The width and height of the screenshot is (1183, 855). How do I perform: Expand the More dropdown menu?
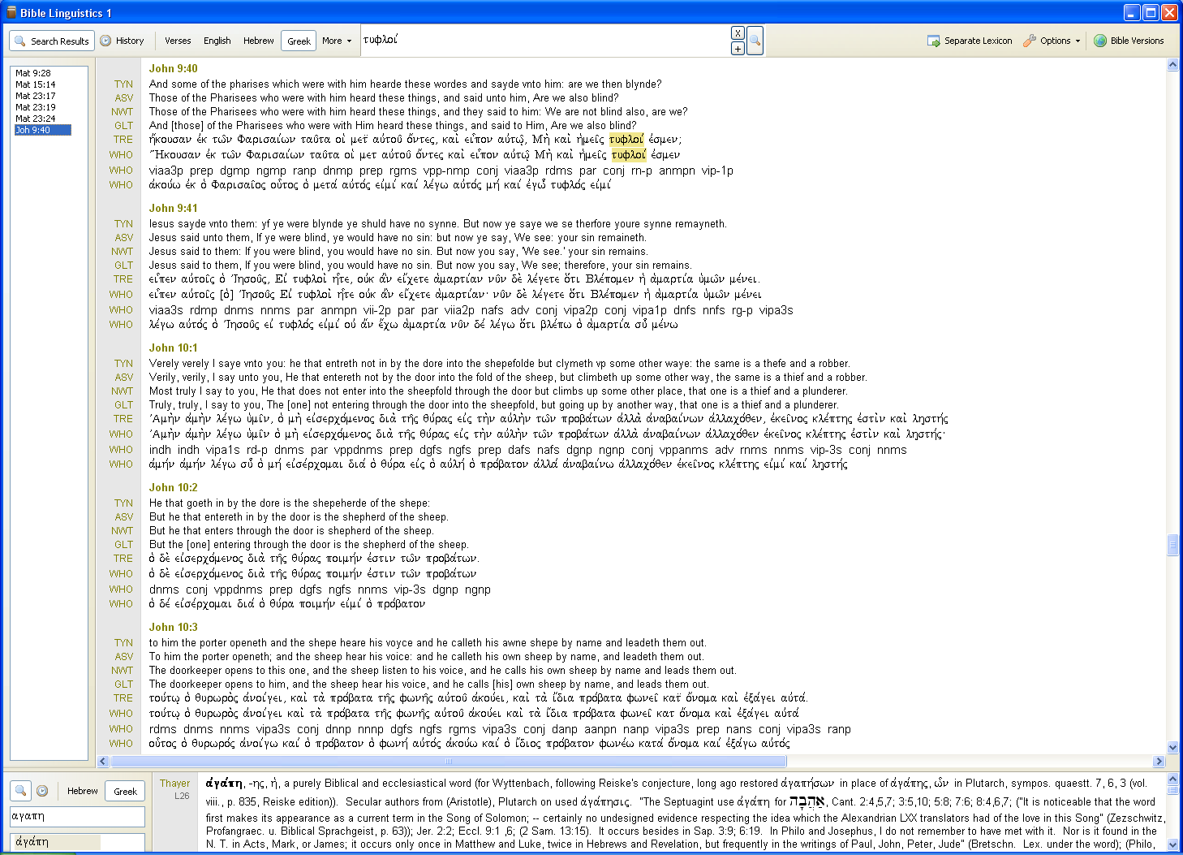(x=337, y=41)
